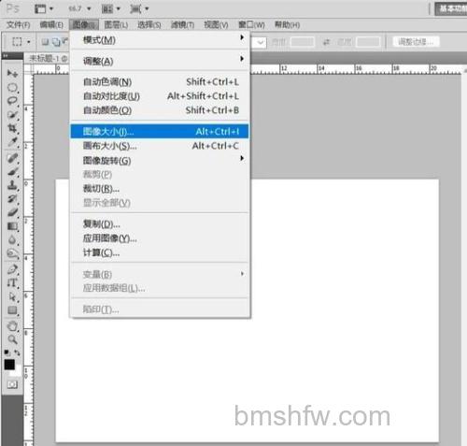This screenshot has width=467, height=446.
Task: Collapse the tools panel double arrow
Action: [5, 56]
